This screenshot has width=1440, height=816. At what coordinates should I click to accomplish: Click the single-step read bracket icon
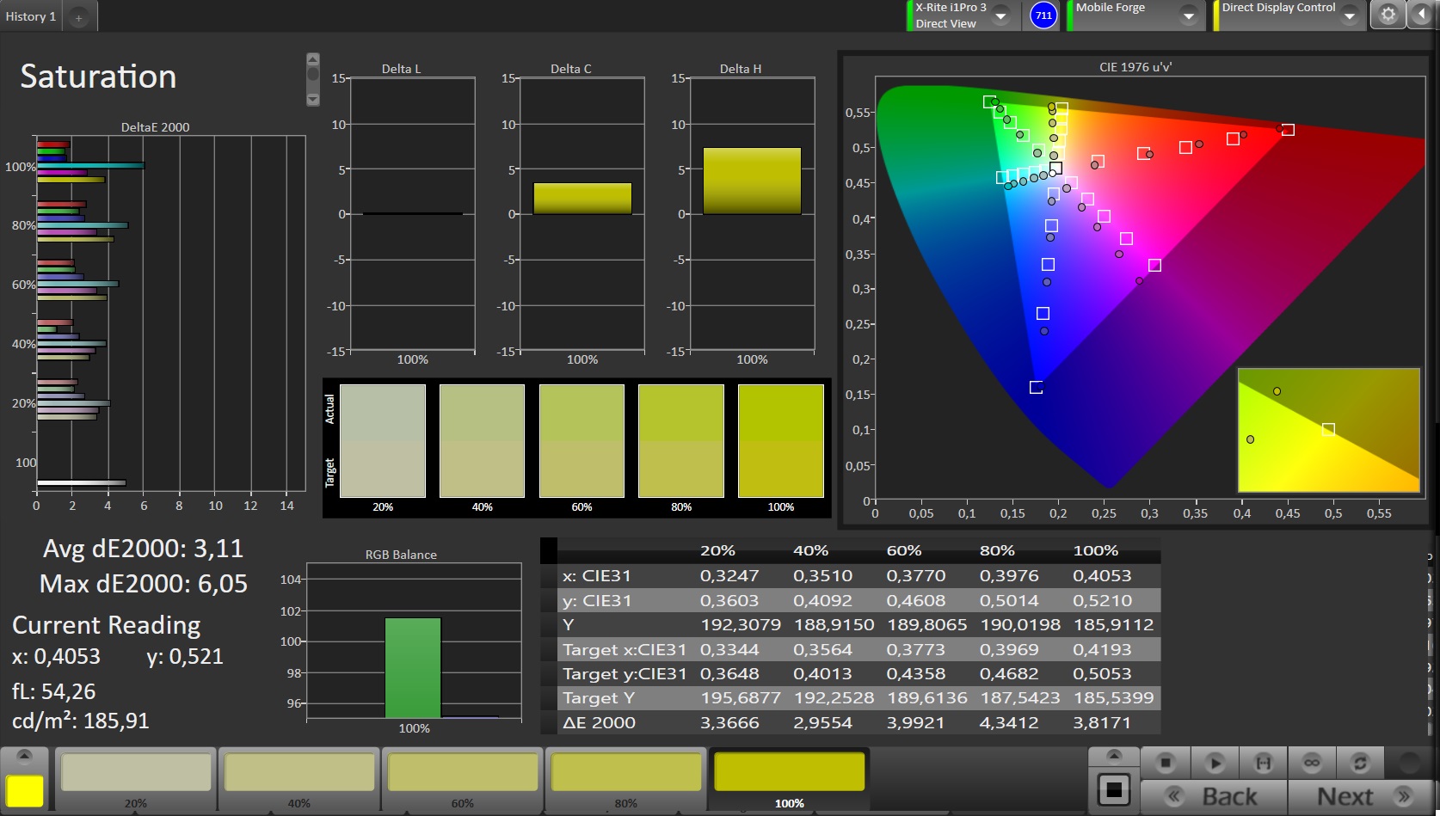(1263, 763)
